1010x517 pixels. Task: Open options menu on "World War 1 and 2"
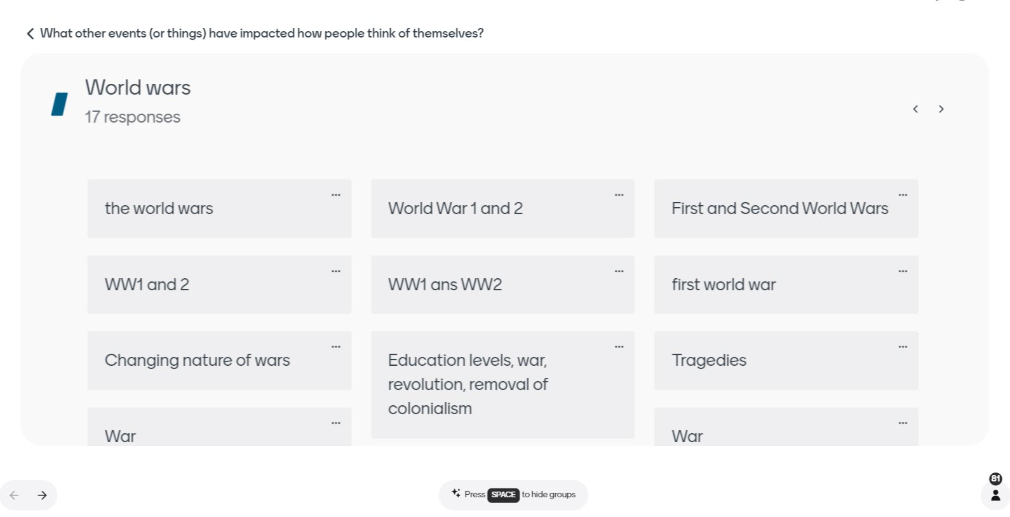pos(619,195)
